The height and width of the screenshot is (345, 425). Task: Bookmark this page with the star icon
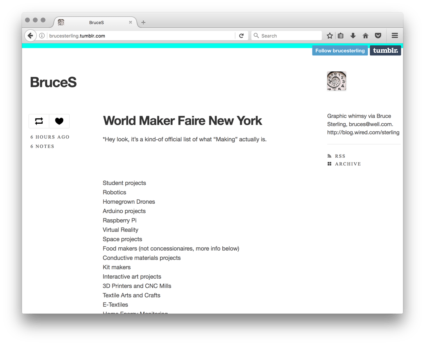click(330, 36)
